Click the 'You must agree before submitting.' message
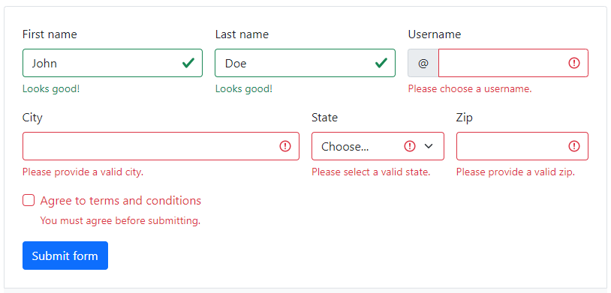 (120, 220)
